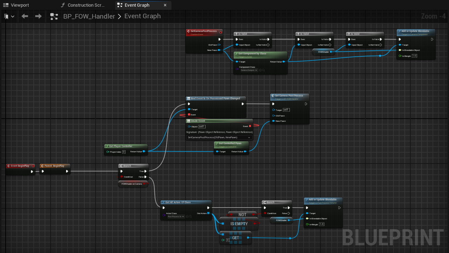This screenshot has height=253, width=449.
Task: Select the FOWShader variable node near Is Valid nodes
Action: click(324, 52)
